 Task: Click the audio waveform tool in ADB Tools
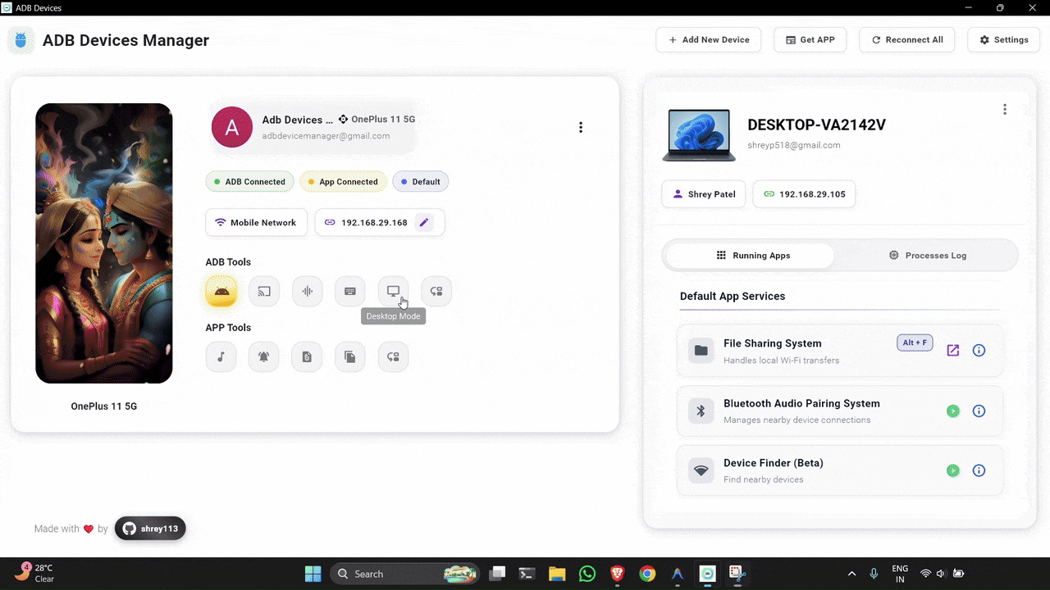click(307, 291)
